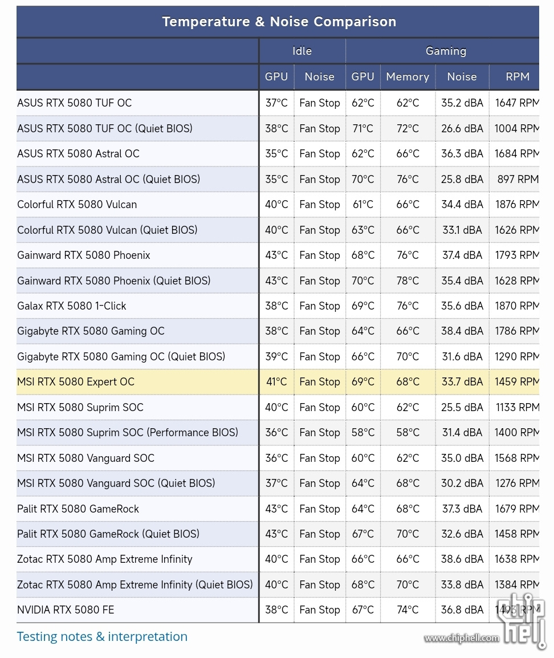Open the Testing notes & interpretation link
The height and width of the screenshot is (658, 554).
coord(102,636)
